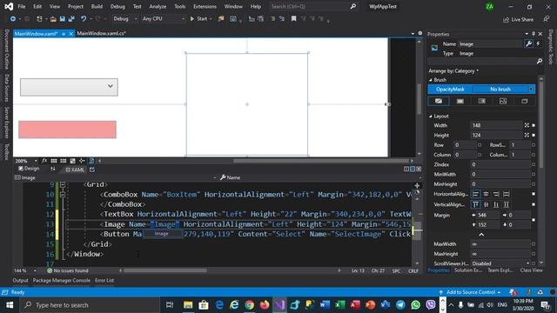Image resolution: width=557 pixels, height=313 pixels.
Task: Switch to the XAML pane tab
Action: 75,170
